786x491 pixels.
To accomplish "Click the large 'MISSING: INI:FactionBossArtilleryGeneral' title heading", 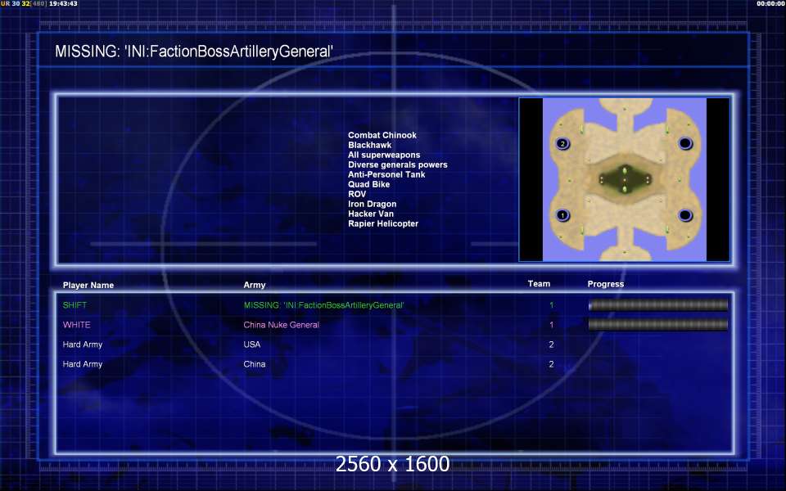I will (x=194, y=51).
